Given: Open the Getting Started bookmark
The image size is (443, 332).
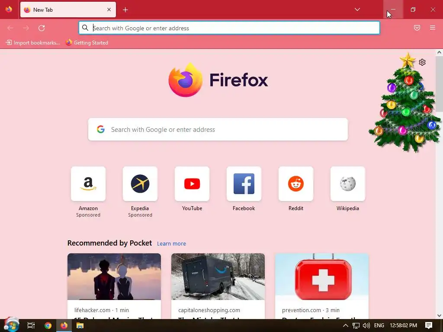Looking at the screenshot, I should coord(87,43).
